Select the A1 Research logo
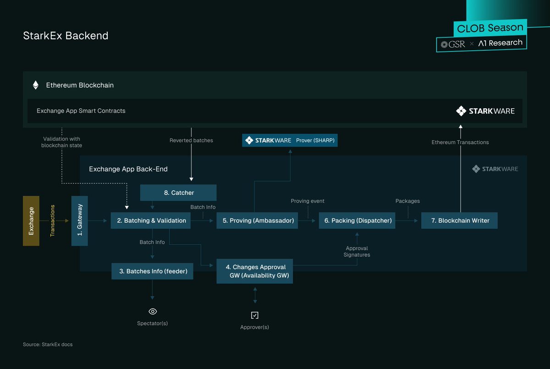The image size is (550, 369). (x=500, y=43)
